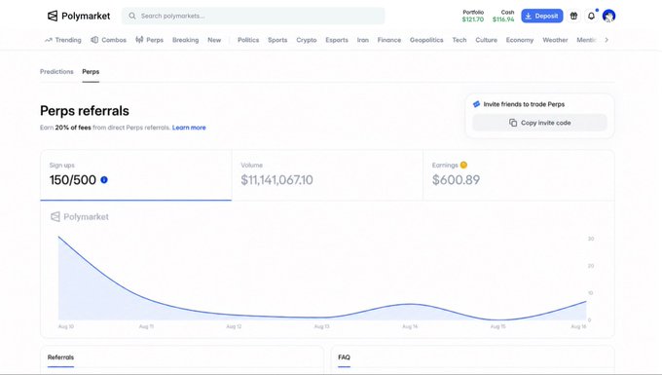Open the Combos category

click(108, 40)
